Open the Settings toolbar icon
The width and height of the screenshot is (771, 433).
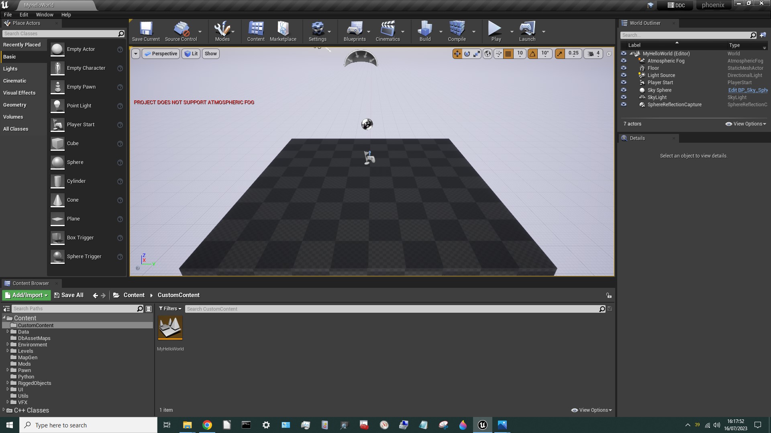tap(317, 31)
